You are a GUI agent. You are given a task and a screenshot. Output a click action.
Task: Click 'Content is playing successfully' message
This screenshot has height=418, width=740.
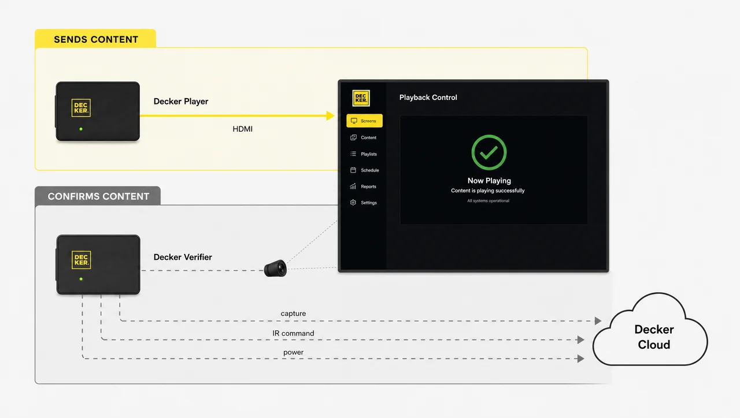tap(488, 191)
